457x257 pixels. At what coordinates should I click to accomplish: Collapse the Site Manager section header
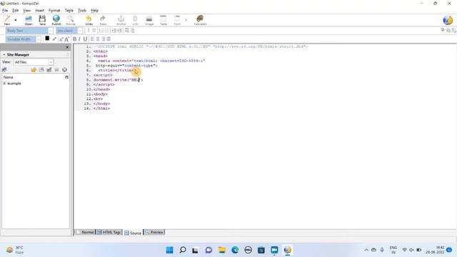click(x=4, y=55)
